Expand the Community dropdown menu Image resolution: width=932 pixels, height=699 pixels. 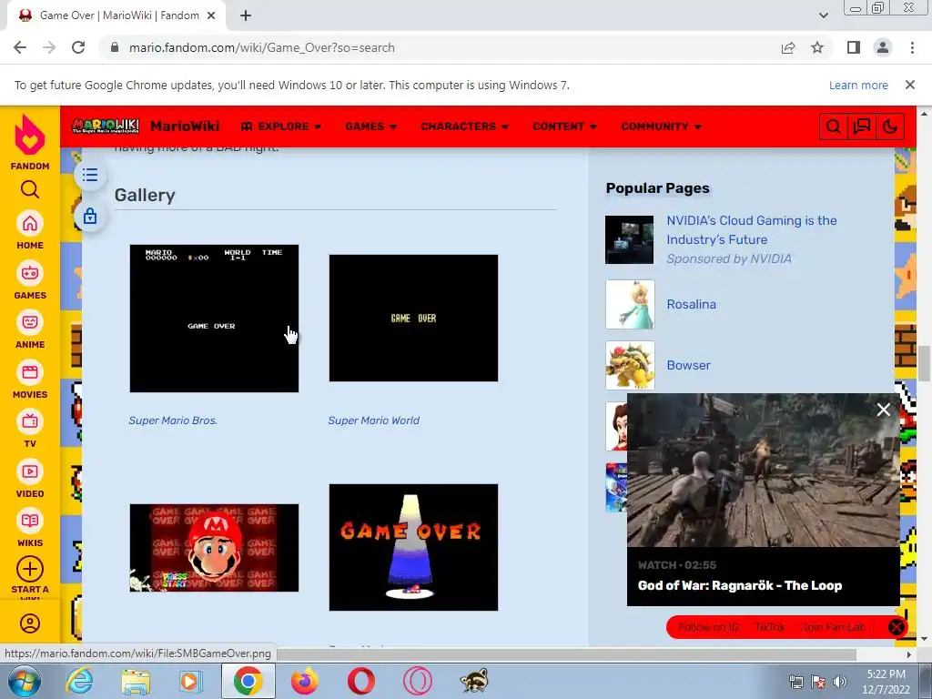(x=661, y=127)
